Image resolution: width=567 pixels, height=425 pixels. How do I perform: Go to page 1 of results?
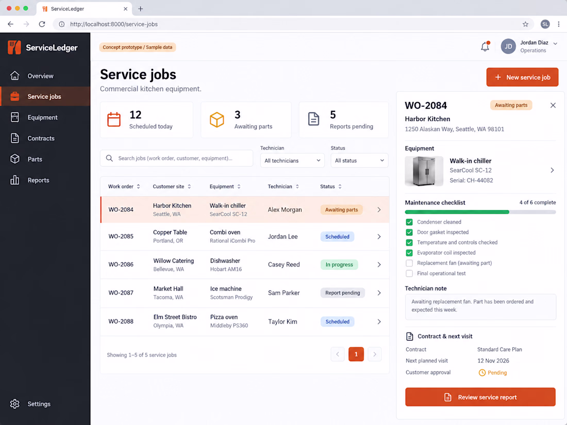click(x=356, y=354)
